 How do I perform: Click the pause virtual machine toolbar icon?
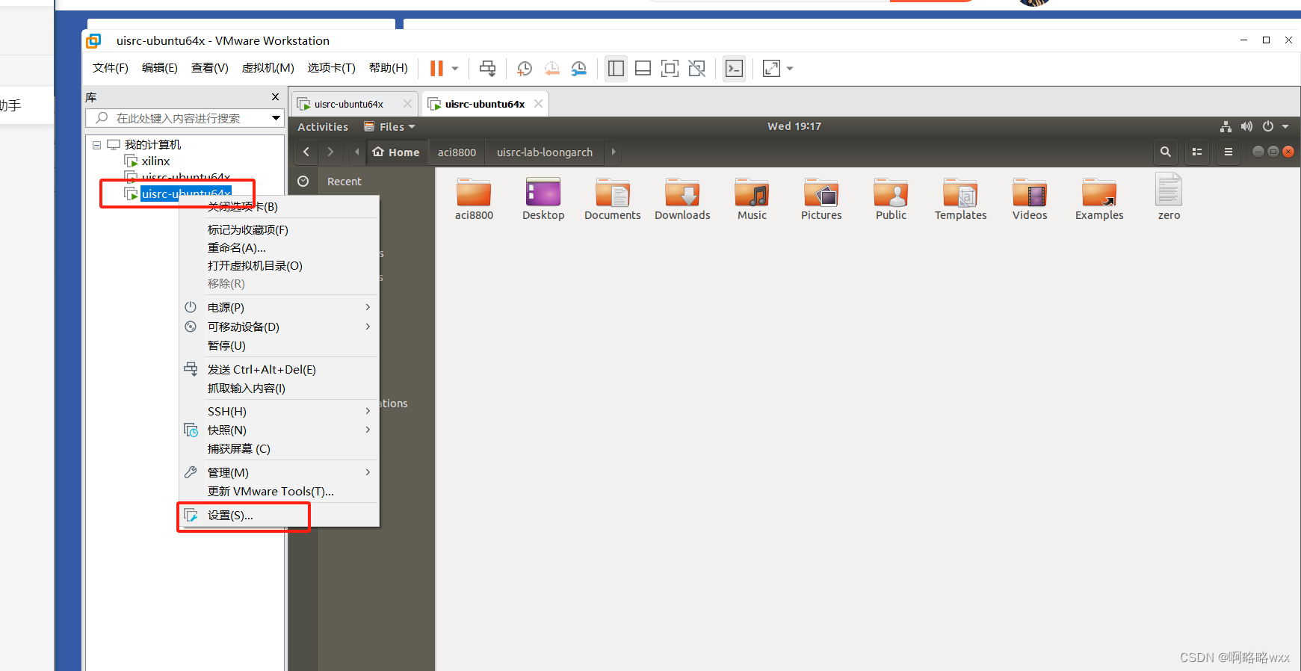pos(436,69)
